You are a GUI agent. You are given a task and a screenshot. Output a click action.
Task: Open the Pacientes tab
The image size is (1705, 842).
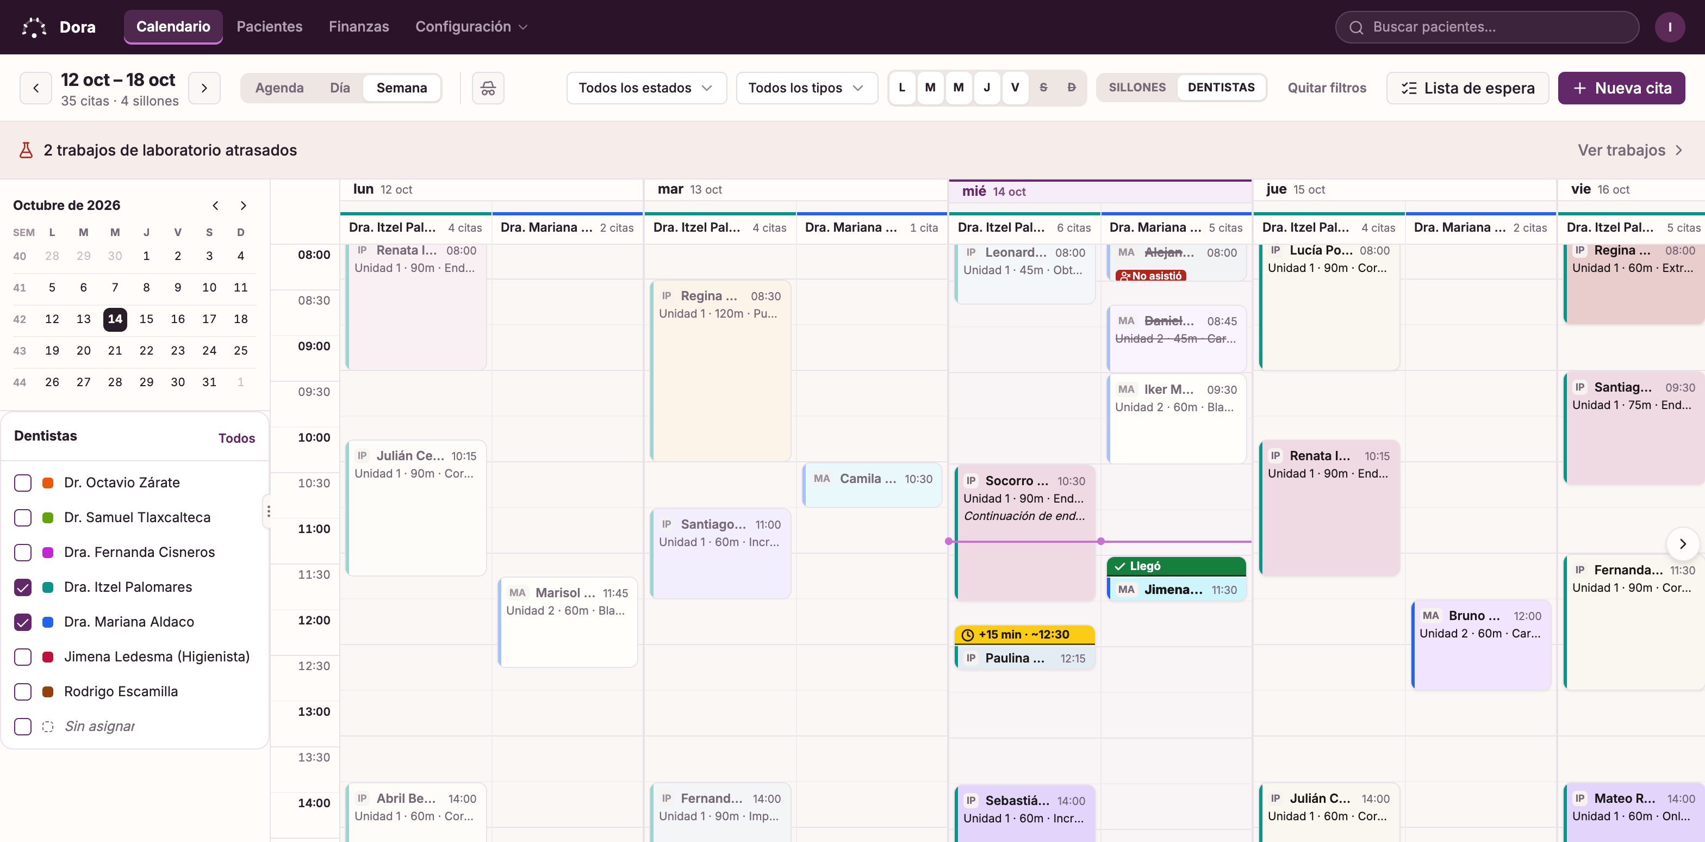(x=269, y=27)
